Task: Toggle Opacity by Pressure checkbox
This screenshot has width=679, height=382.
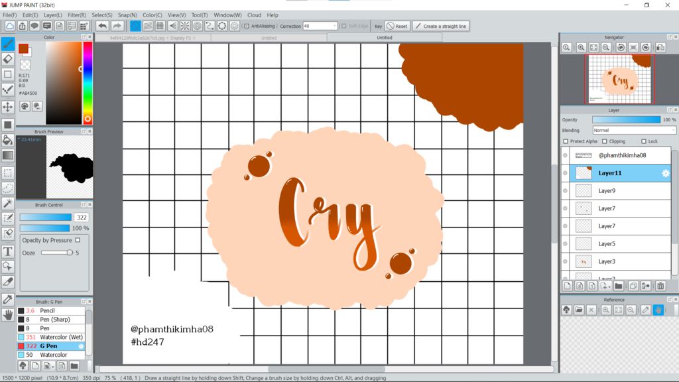Action: point(78,240)
